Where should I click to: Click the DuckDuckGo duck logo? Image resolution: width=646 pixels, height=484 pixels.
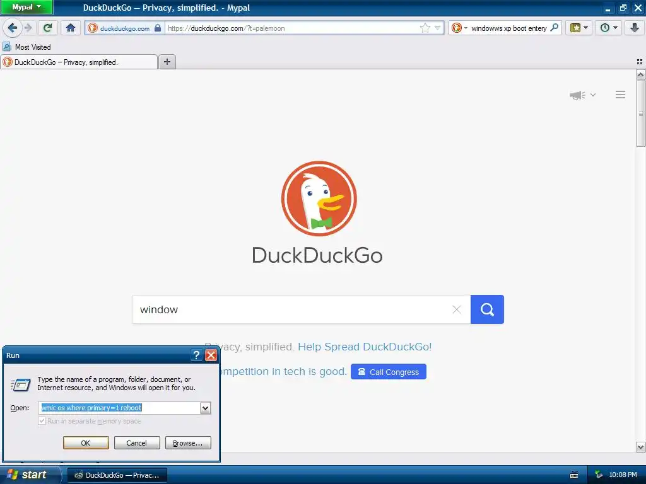319,199
